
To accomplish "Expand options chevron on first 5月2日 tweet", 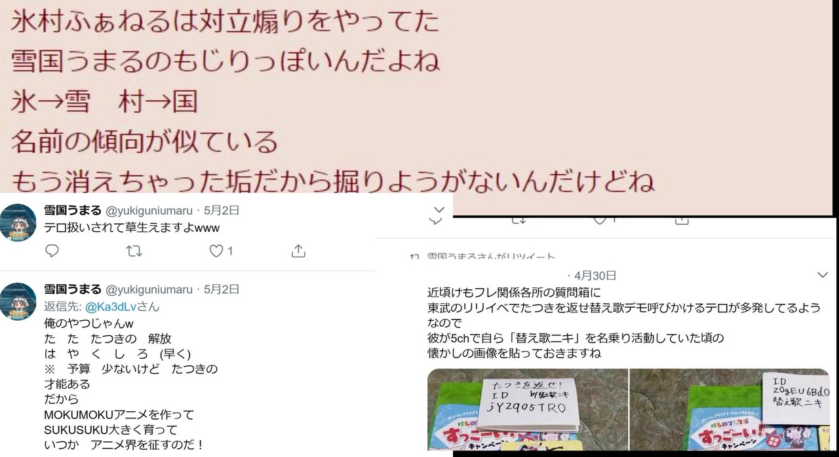I will point(439,210).
